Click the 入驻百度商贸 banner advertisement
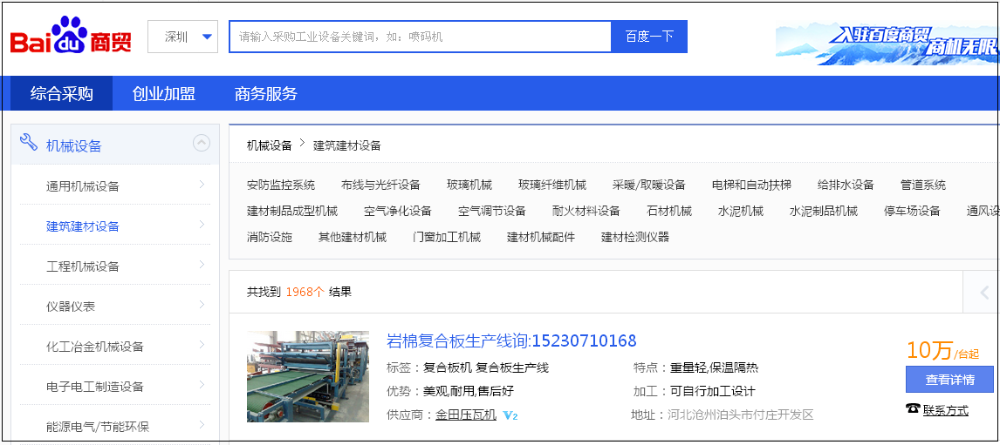1000x445 pixels. coord(887,44)
